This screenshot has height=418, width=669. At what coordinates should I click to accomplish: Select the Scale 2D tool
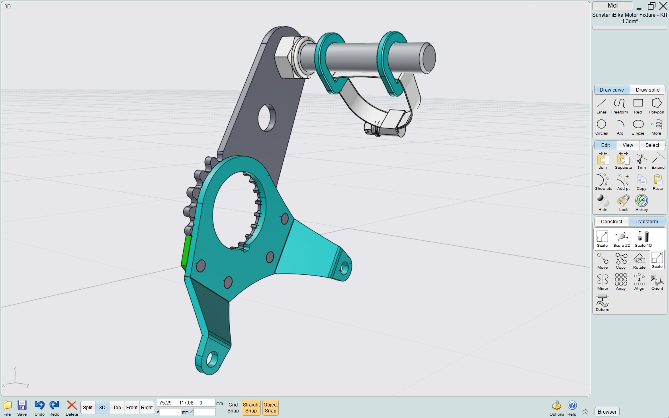point(622,239)
